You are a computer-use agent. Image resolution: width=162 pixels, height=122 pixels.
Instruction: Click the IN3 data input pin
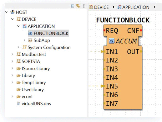104,69
